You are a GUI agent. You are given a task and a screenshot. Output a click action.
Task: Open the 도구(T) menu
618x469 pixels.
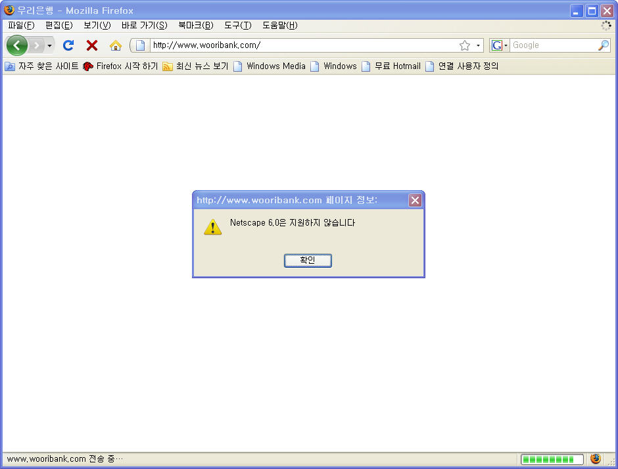(237, 26)
